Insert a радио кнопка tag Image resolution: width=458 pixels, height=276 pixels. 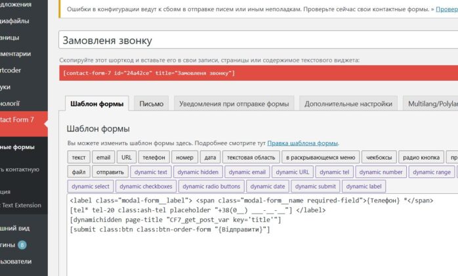pyautogui.click(x=421, y=158)
